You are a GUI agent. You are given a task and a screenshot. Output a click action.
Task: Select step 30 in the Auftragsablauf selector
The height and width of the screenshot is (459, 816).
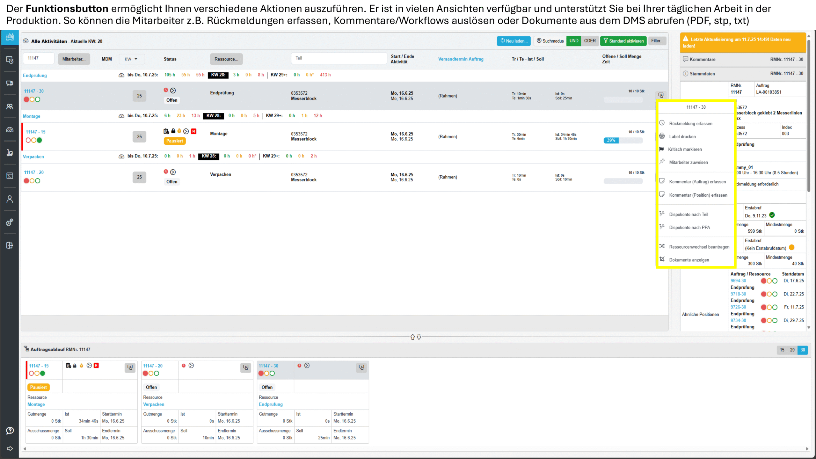pos(803,350)
